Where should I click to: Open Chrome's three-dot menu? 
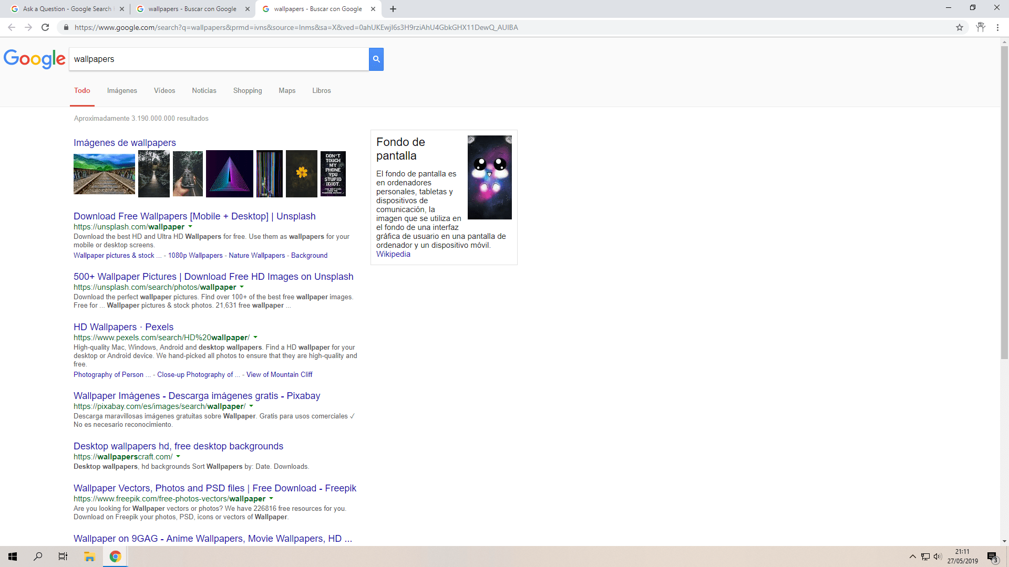point(997,27)
